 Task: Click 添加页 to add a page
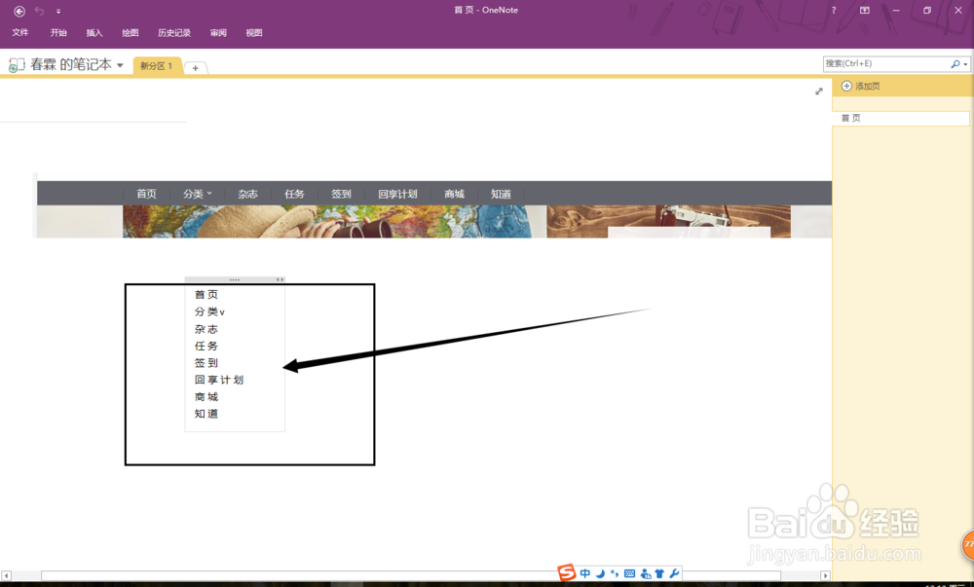[861, 86]
